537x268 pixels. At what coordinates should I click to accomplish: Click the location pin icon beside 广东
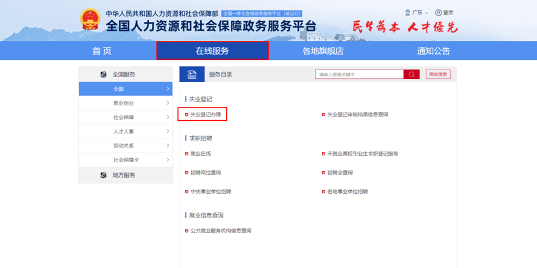[407, 13]
